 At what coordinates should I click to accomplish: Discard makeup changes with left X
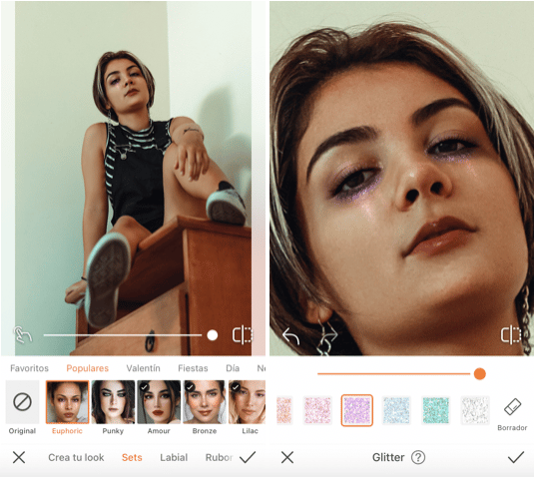coord(19,457)
